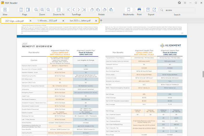This screenshot has width=204, height=136.
Task: Click the Export save icon
Action: click(x=148, y=10)
